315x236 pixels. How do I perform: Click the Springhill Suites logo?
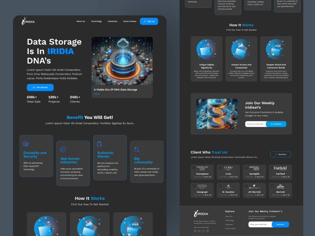254,168
